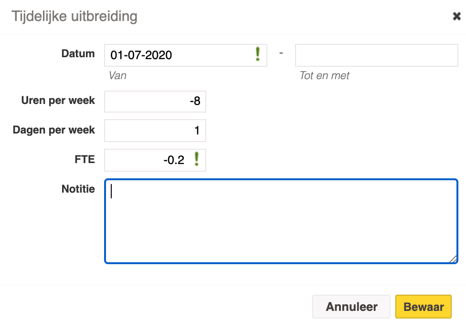Image resolution: width=466 pixels, height=329 pixels.
Task: Click the green exclamation icon next to FTE value
Action: click(x=196, y=159)
